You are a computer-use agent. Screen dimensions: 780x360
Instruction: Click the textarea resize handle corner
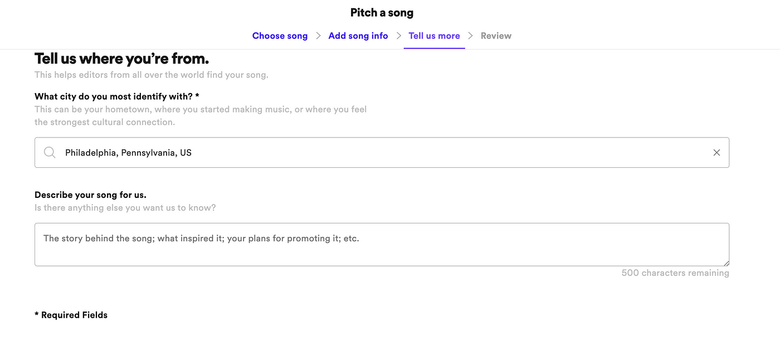tap(726, 262)
